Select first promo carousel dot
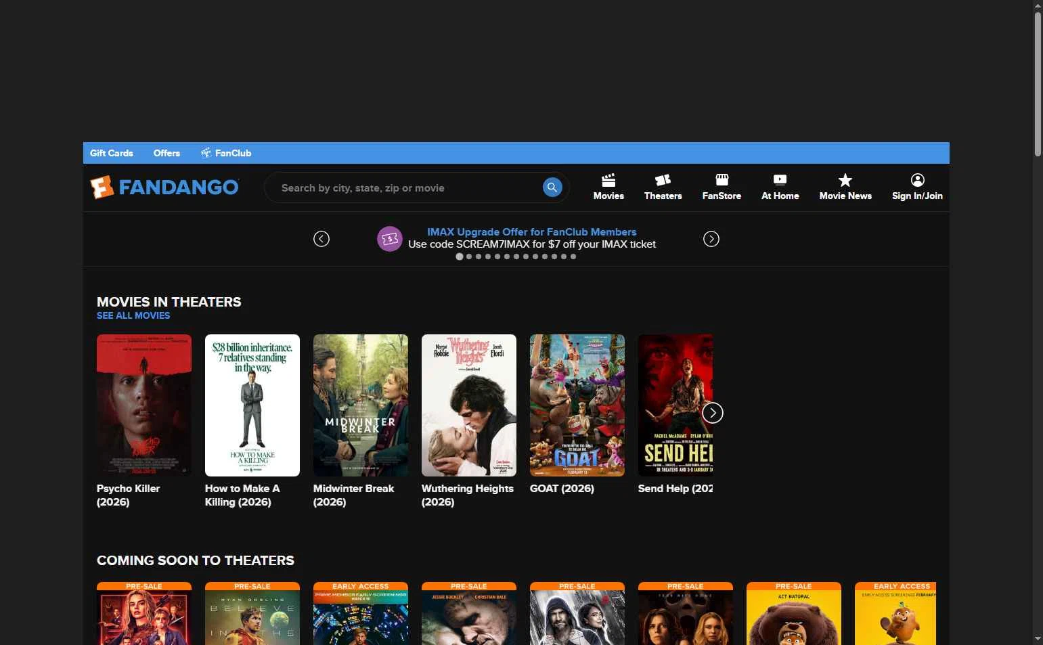This screenshot has height=645, width=1043. [x=460, y=257]
